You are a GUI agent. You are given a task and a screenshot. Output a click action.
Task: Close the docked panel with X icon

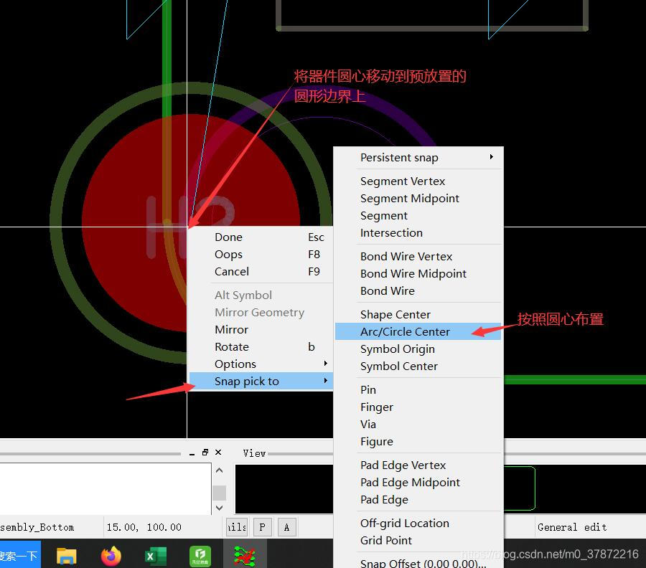218,453
